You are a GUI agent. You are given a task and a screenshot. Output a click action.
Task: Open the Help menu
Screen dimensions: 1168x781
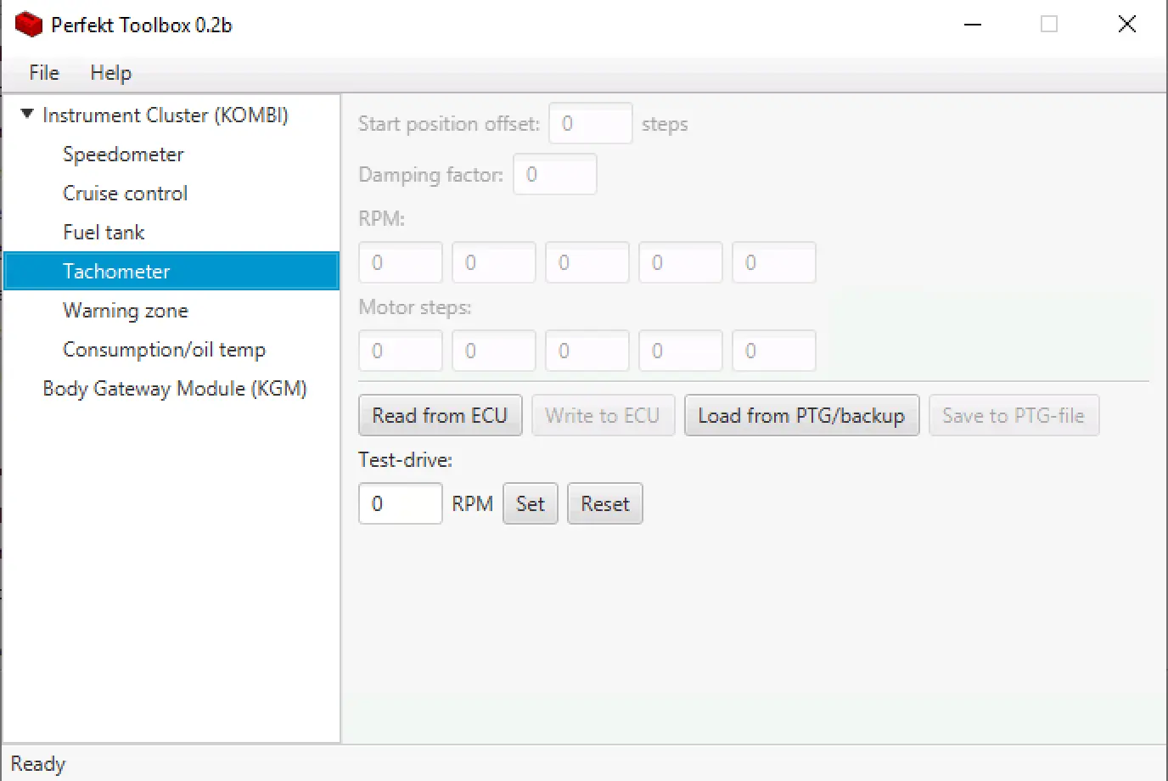(110, 73)
